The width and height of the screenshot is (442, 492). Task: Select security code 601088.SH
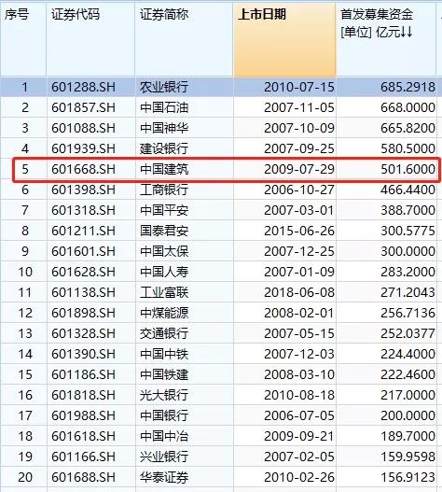[84, 128]
